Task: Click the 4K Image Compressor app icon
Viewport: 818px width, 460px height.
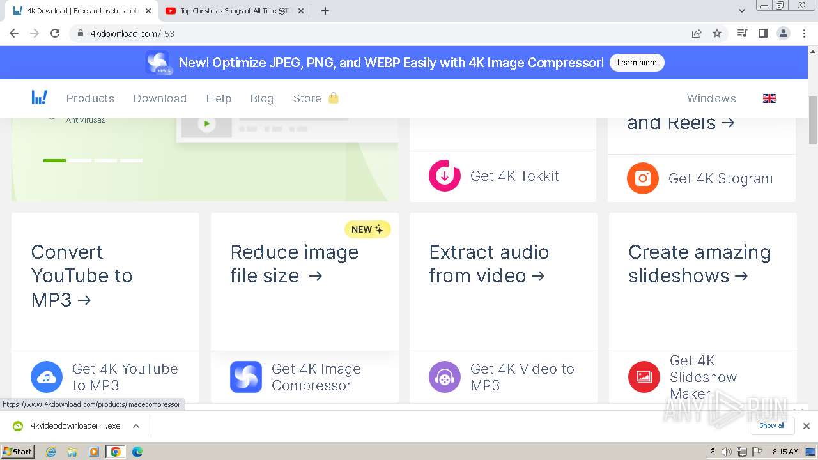Action: 246,377
